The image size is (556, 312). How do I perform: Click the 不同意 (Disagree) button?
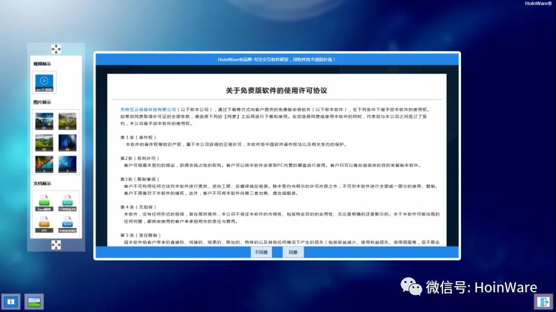pos(261,252)
